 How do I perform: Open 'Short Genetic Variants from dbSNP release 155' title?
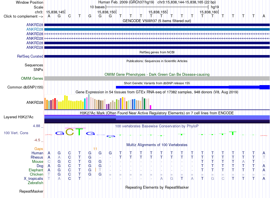point(157,83)
